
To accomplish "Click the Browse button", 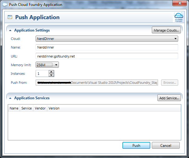I will [169, 83].
